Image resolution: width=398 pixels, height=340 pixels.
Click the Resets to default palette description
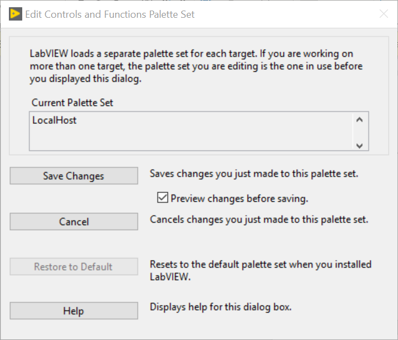tap(261, 271)
